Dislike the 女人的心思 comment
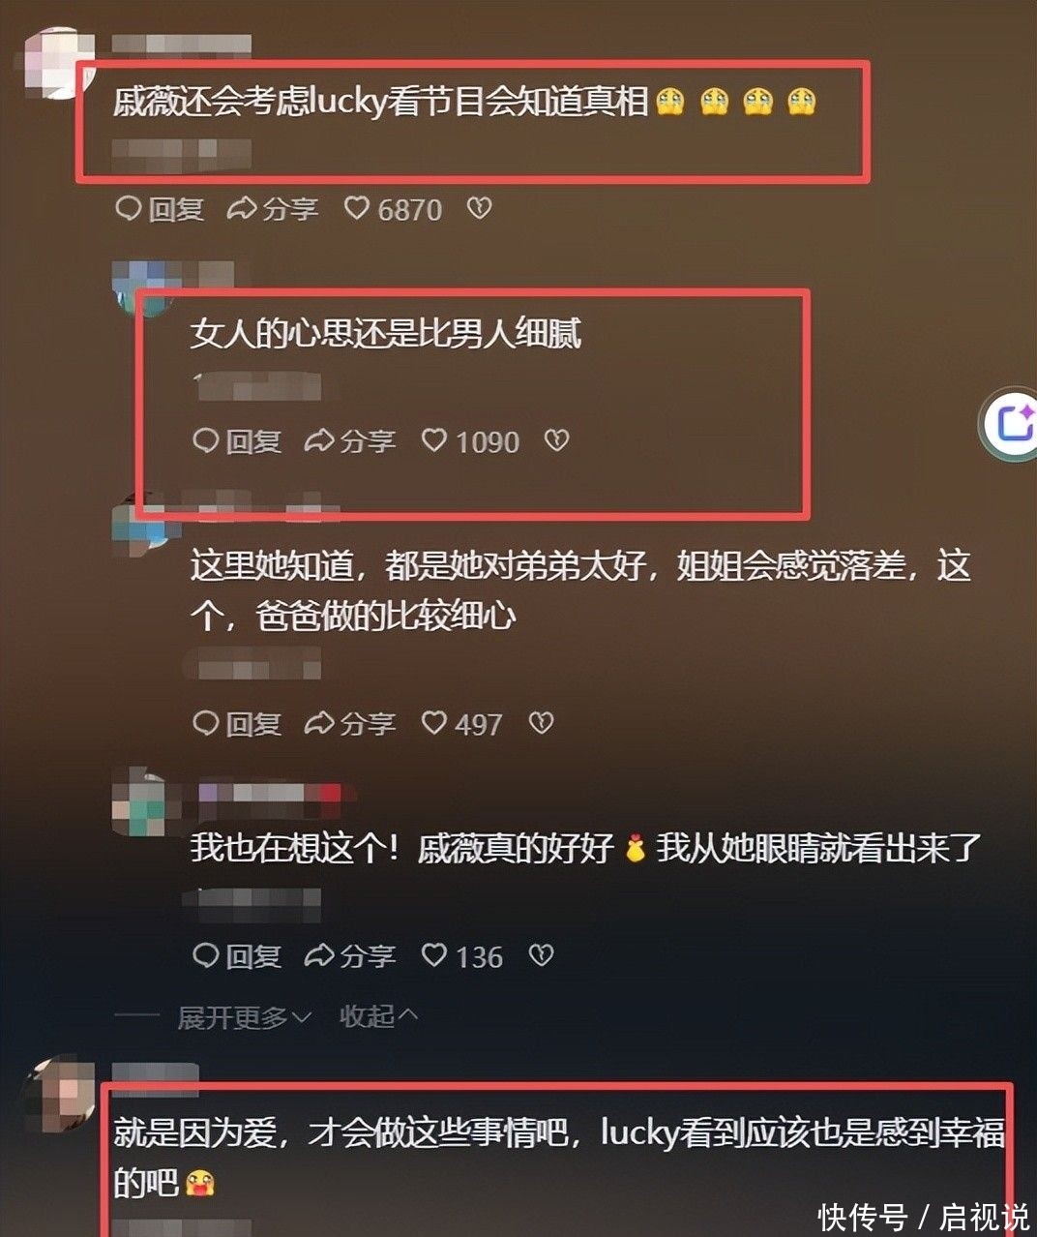The width and height of the screenshot is (1037, 1237). [x=557, y=441]
